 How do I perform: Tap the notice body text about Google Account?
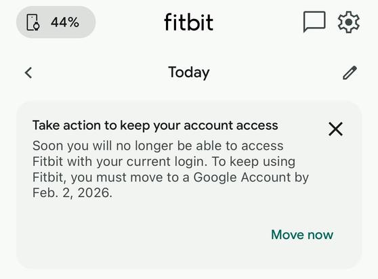(171, 169)
